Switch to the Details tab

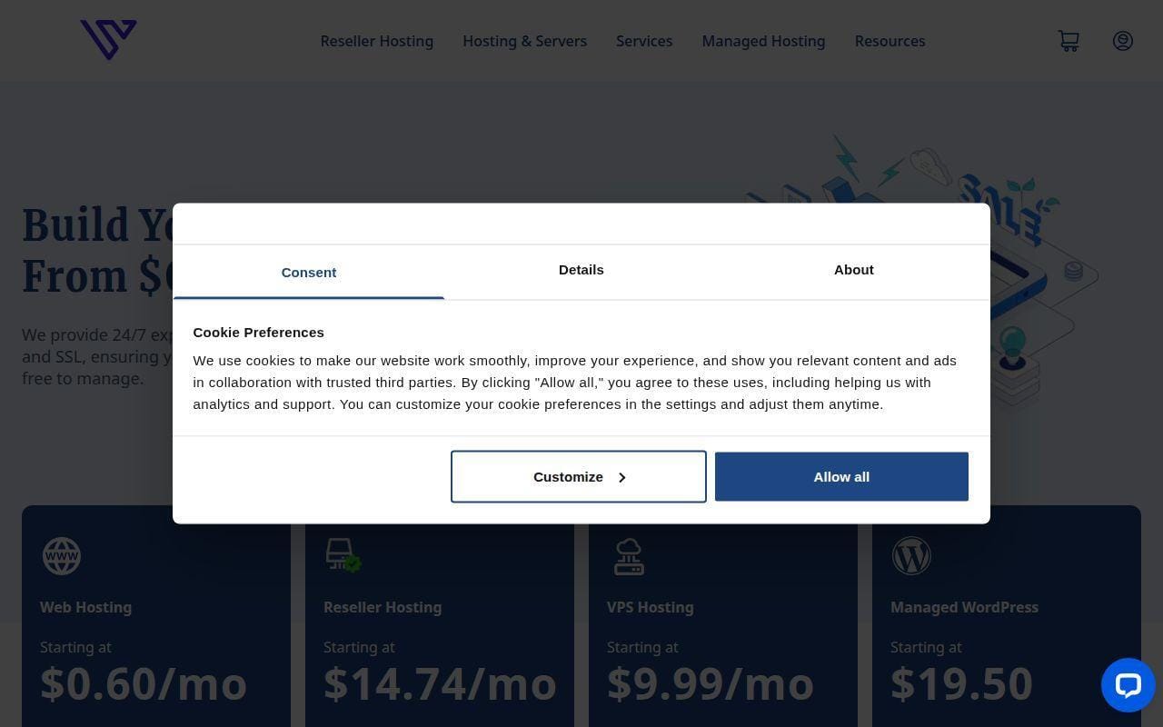point(581,270)
